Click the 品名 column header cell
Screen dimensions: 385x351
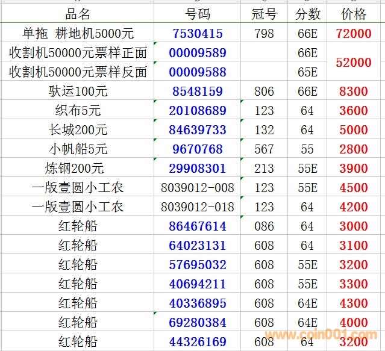coord(77,14)
